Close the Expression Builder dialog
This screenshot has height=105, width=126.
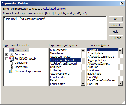point(122,3)
